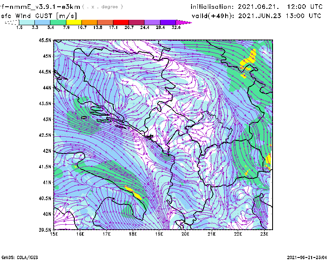The width and height of the screenshot is (336, 260).
Task: Click the '41N' latitude label
Action: pos(47,183)
